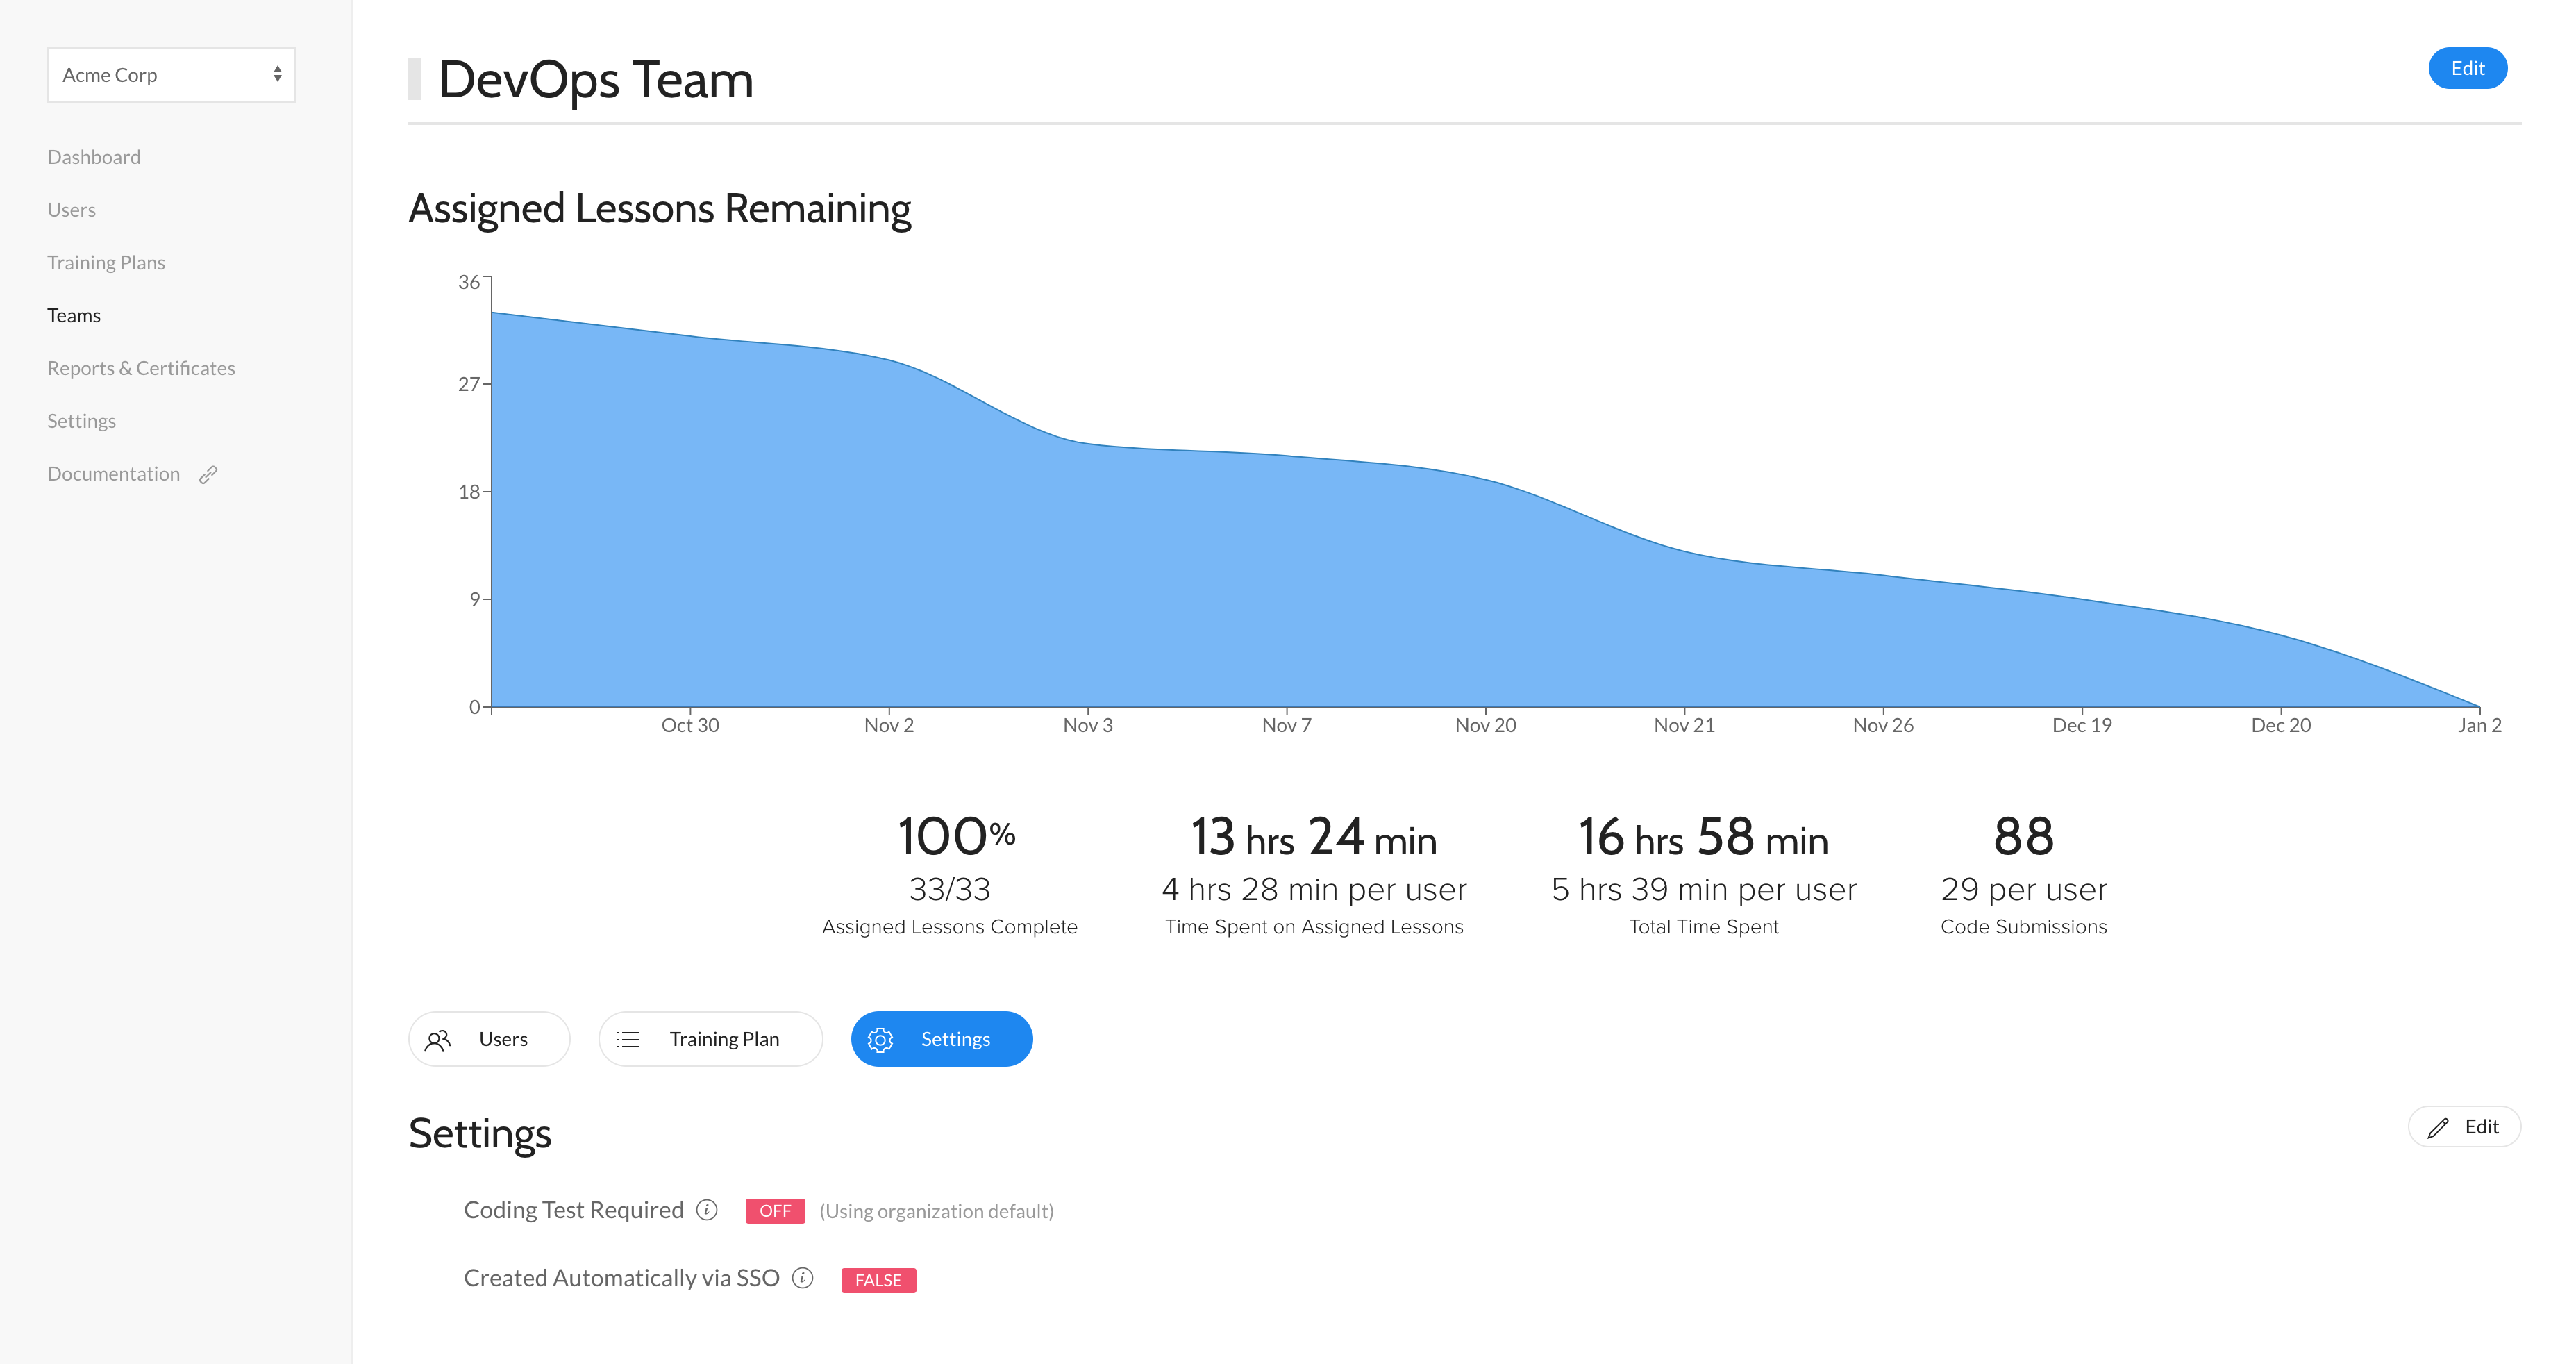This screenshot has height=1364, width=2576.
Task: Click the users icon in Users tab
Action: (438, 1040)
